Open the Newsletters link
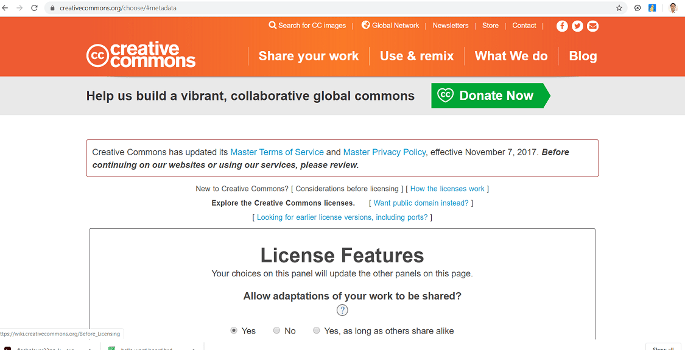The image size is (685, 350). coord(451,26)
